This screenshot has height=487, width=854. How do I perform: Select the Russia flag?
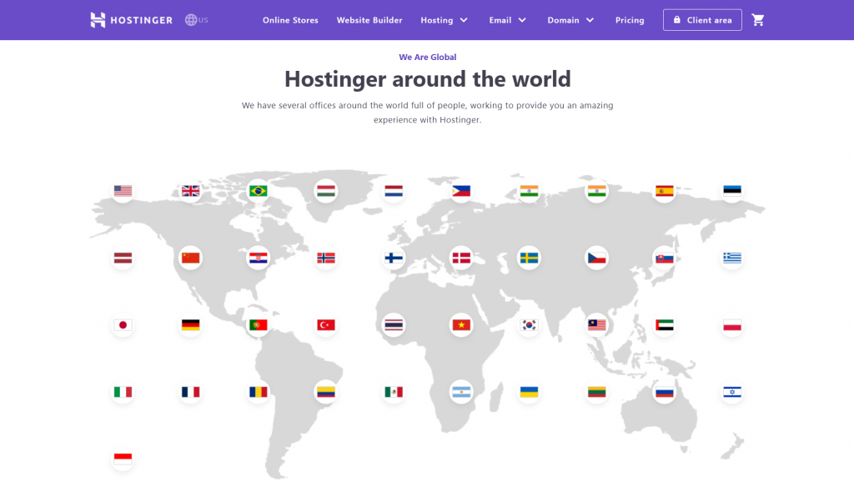tap(665, 392)
